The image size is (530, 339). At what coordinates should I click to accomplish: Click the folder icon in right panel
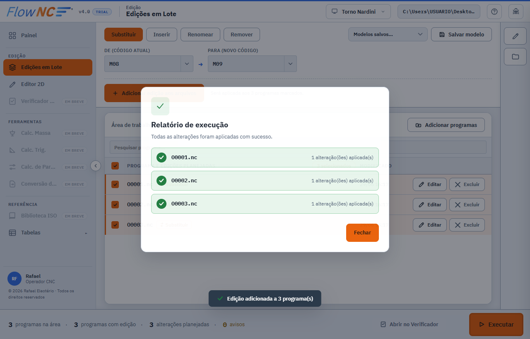click(515, 57)
